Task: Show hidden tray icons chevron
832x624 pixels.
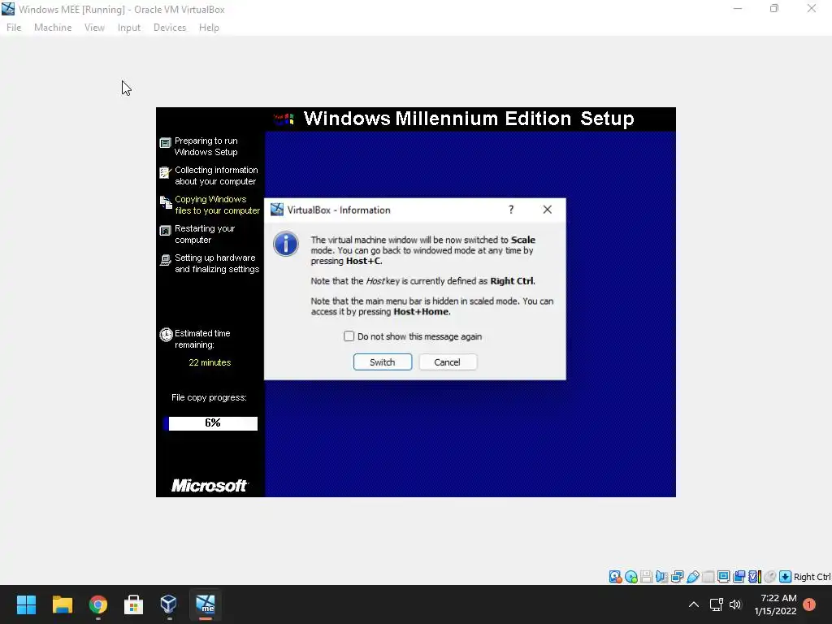Action: (x=694, y=604)
